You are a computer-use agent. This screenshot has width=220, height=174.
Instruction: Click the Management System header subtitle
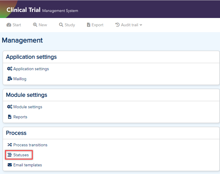(60, 11)
